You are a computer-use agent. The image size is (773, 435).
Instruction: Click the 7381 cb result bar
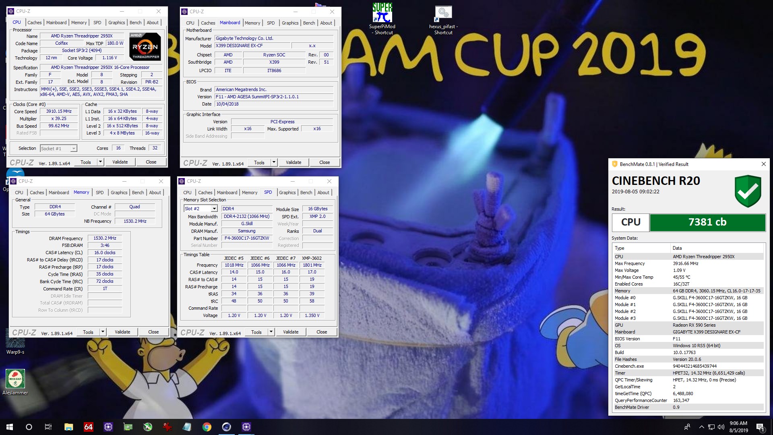tap(707, 222)
